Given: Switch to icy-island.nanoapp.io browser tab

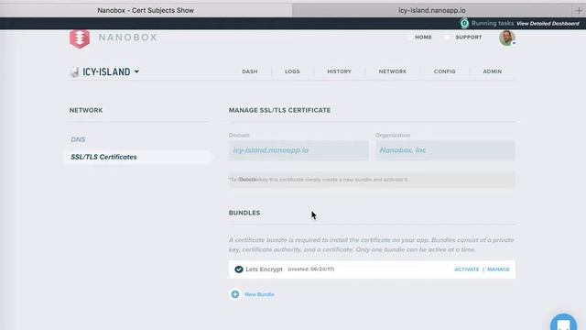Looking at the screenshot, I should click(x=431, y=10).
